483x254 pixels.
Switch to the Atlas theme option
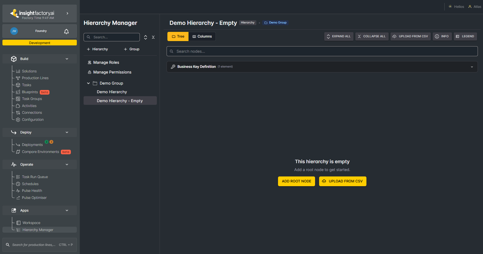(475, 7)
